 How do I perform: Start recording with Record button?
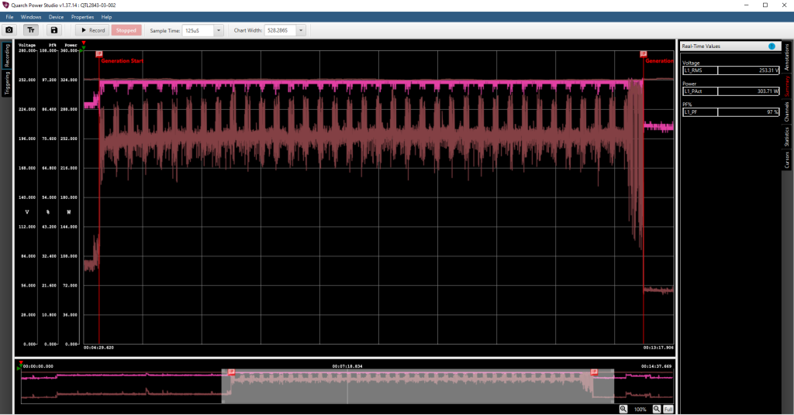point(93,30)
